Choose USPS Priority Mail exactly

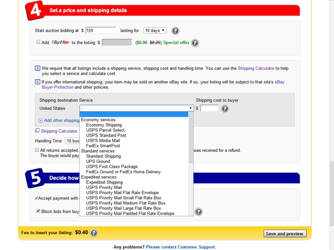click(x=104, y=188)
